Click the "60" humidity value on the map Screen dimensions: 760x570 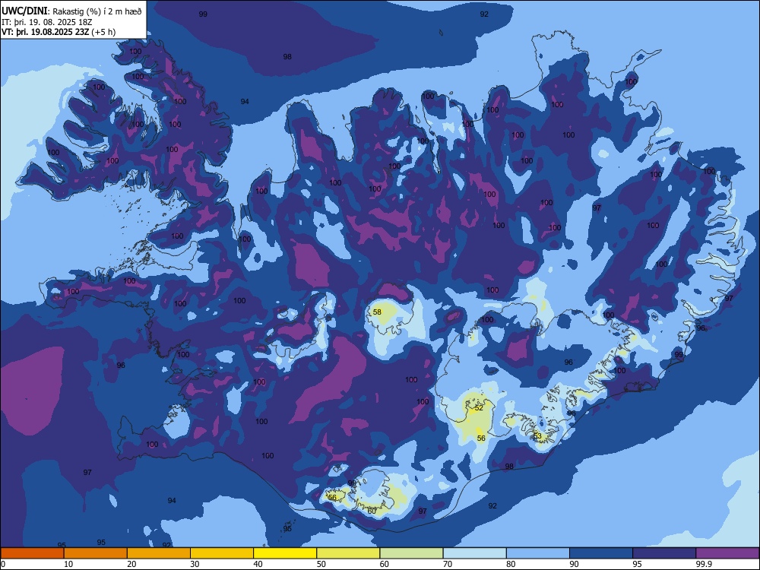(372, 511)
